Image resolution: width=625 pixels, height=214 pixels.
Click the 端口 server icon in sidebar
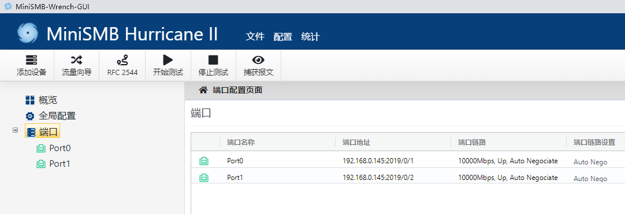click(x=31, y=132)
